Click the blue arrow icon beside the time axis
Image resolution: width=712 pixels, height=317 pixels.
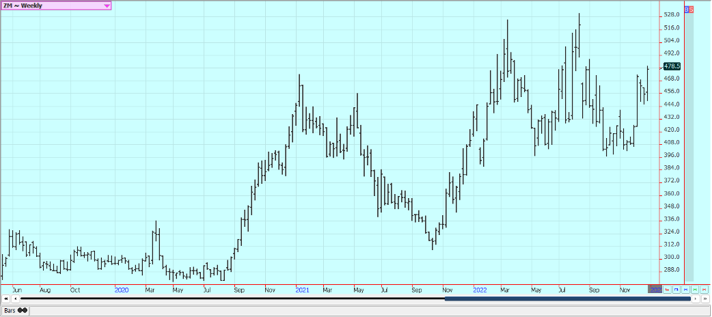(676, 290)
